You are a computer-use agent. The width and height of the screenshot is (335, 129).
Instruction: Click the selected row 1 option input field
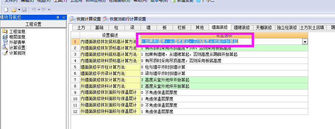pos(221,42)
